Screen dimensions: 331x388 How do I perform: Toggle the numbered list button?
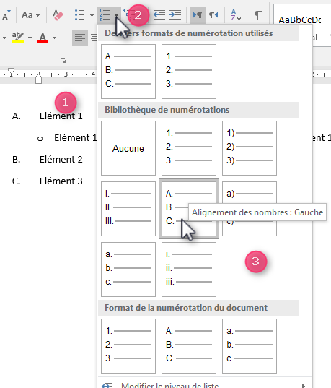105,15
